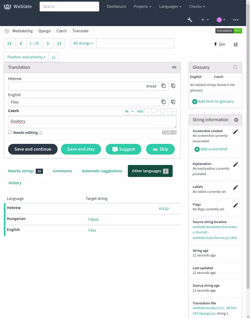Open forms.py:1404 source location link

[215, 238]
